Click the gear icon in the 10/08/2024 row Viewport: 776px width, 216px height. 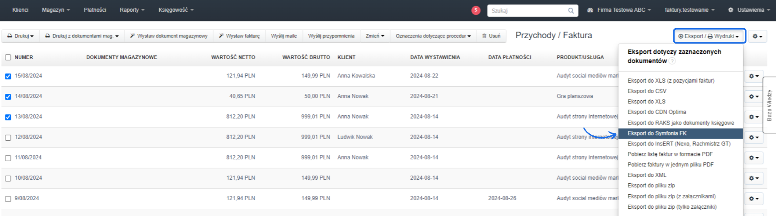(753, 178)
